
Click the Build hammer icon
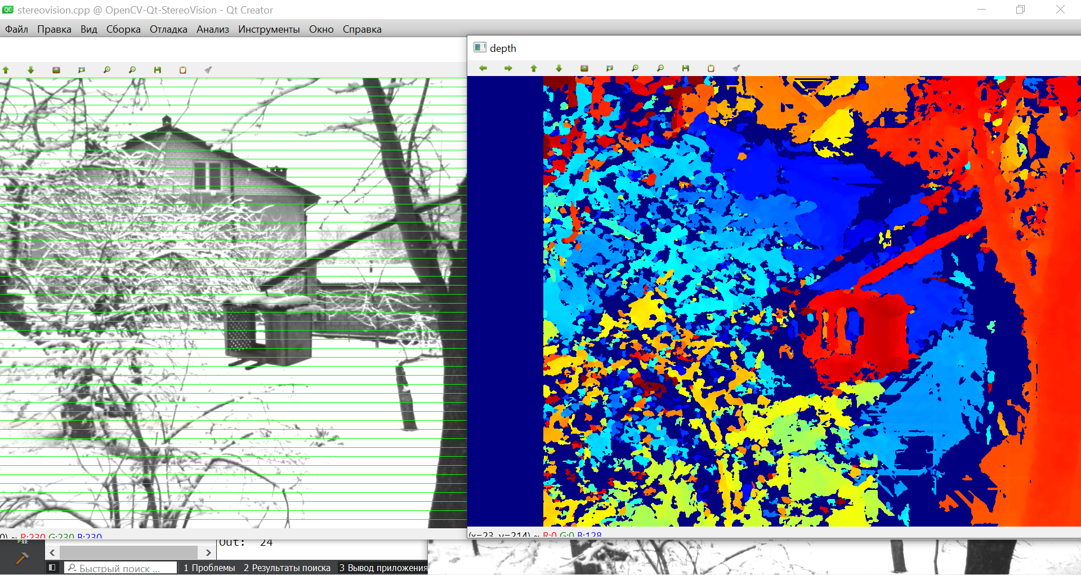(22, 558)
